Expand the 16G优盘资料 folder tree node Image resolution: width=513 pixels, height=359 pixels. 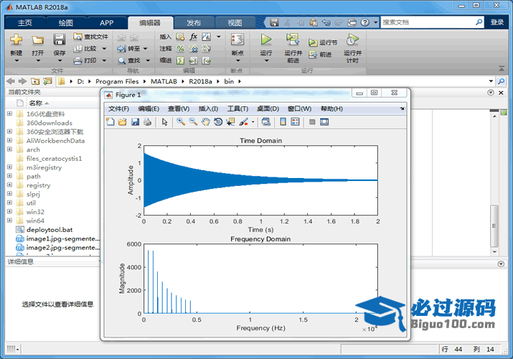tap(9, 113)
